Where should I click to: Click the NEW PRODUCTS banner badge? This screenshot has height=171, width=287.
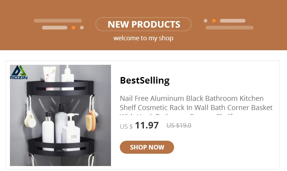pyautogui.click(x=143, y=24)
